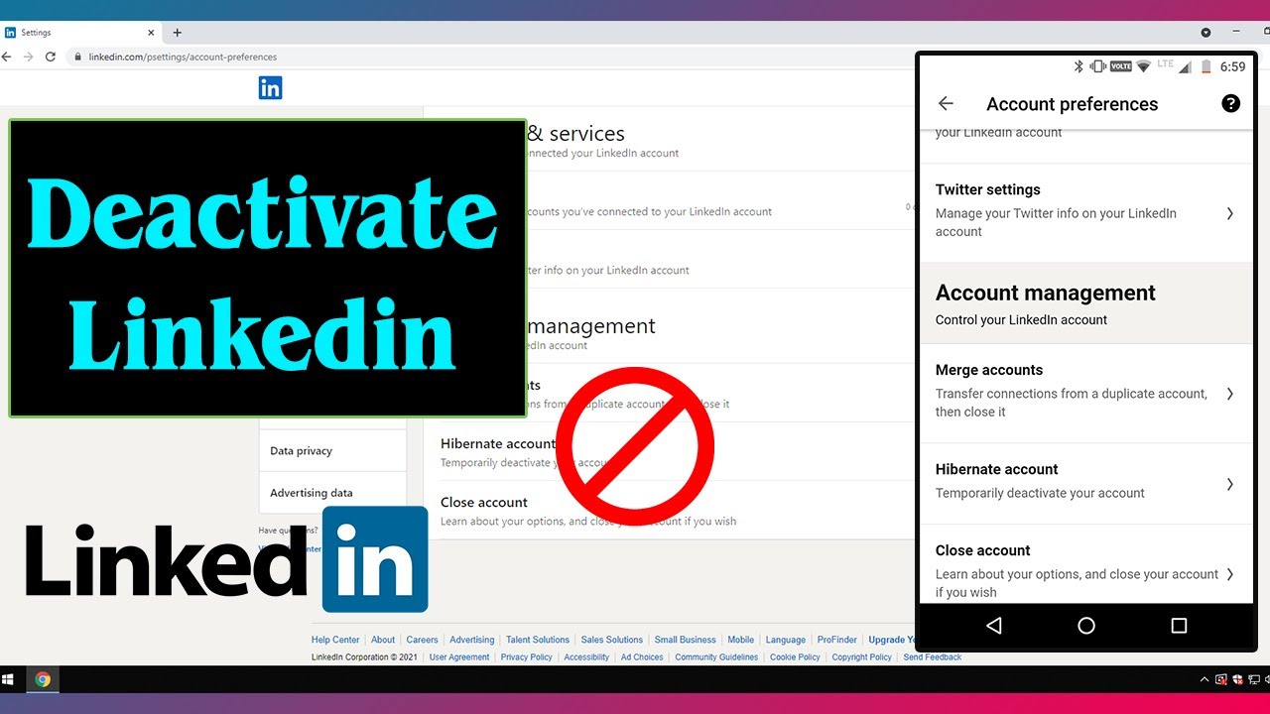Click the battery icon in phone status bar

(x=1206, y=66)
